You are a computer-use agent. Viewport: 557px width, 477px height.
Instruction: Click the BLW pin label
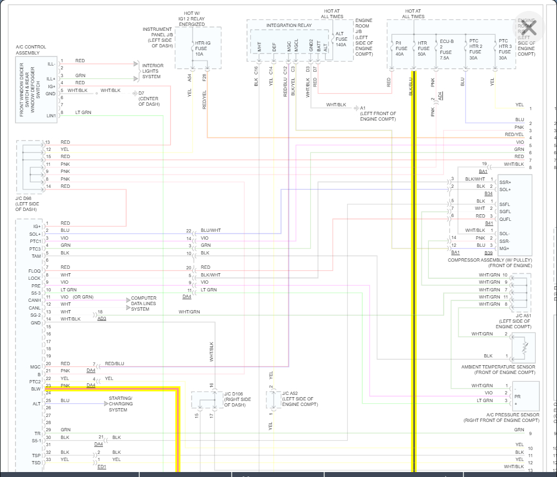36,389
